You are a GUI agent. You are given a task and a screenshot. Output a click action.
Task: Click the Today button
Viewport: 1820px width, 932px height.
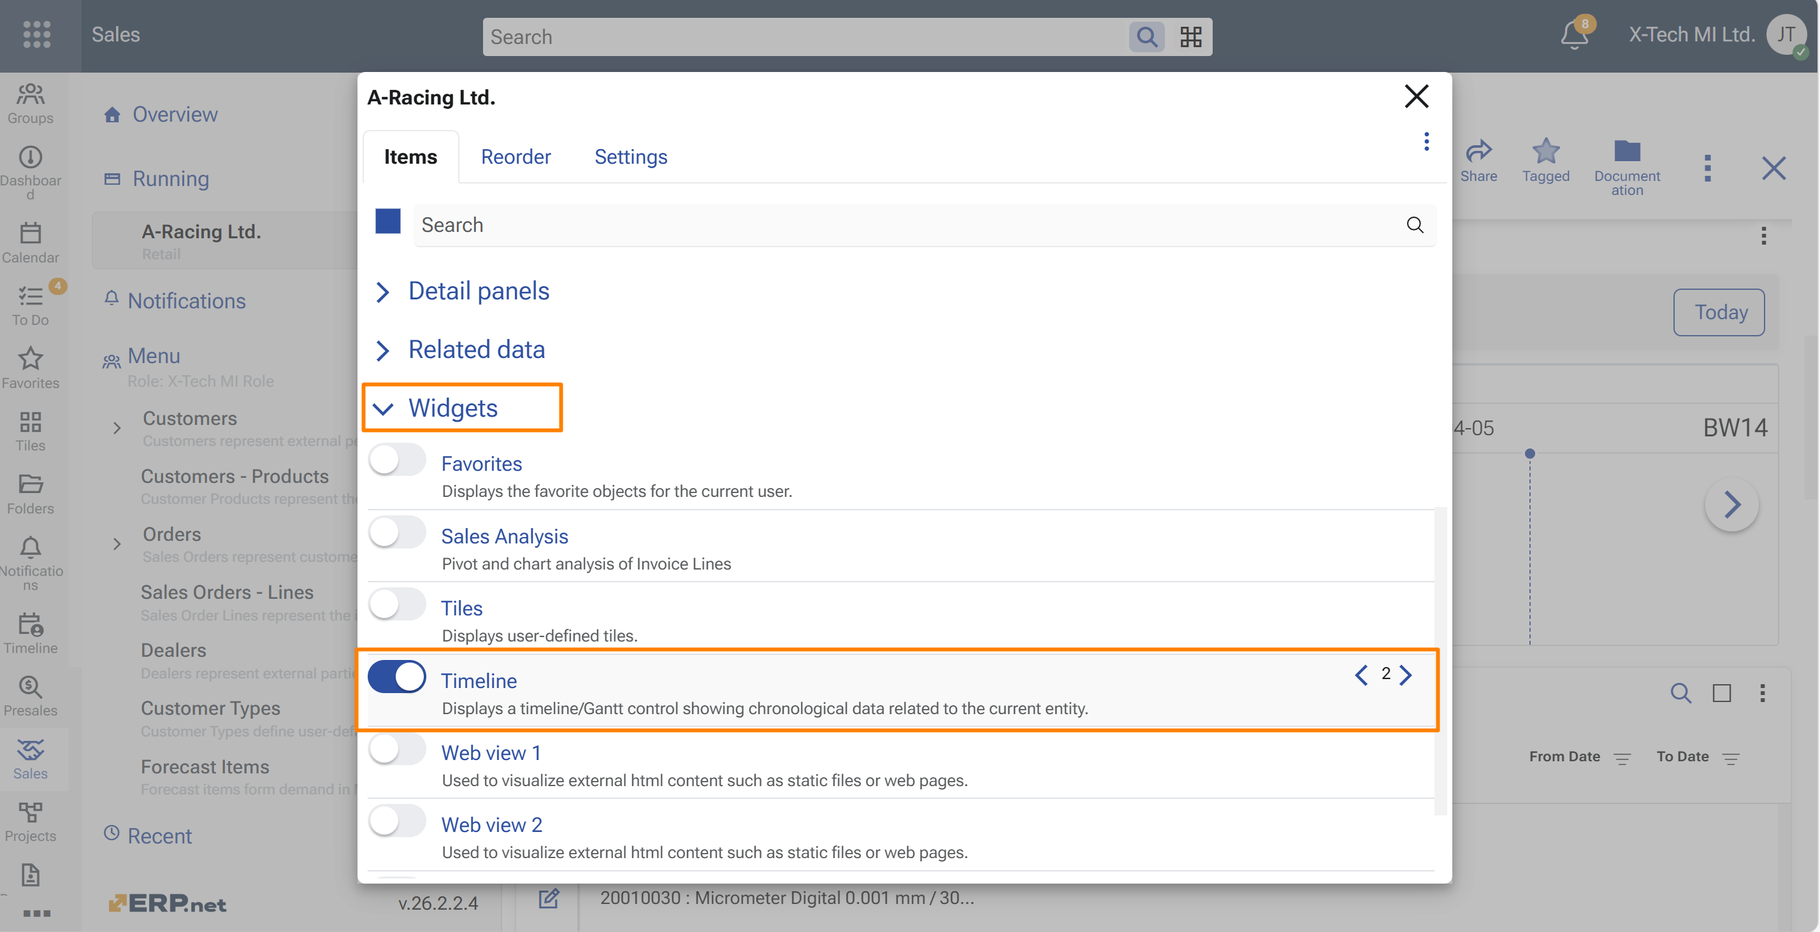pyautogui.click(x=1720, y=312)
